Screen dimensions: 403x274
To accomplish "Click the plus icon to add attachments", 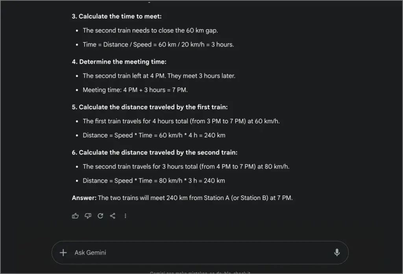I will click(63, 252).
